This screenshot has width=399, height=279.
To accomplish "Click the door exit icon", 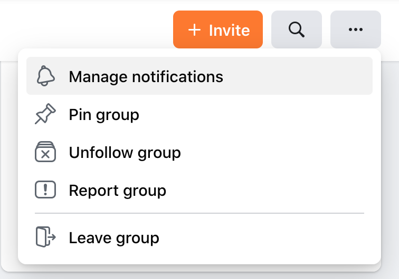I will 45,237.
